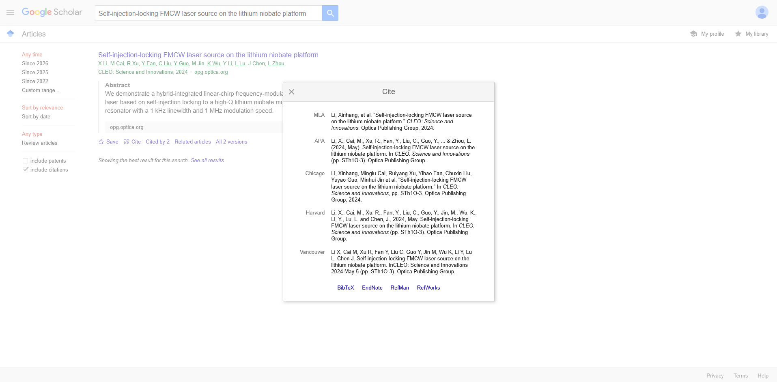Open the Help footer link
This screenshot has width=777, height=382.
(x=763, y=376)
